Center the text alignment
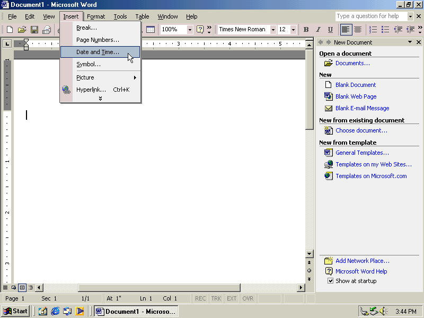 (358, 30)
